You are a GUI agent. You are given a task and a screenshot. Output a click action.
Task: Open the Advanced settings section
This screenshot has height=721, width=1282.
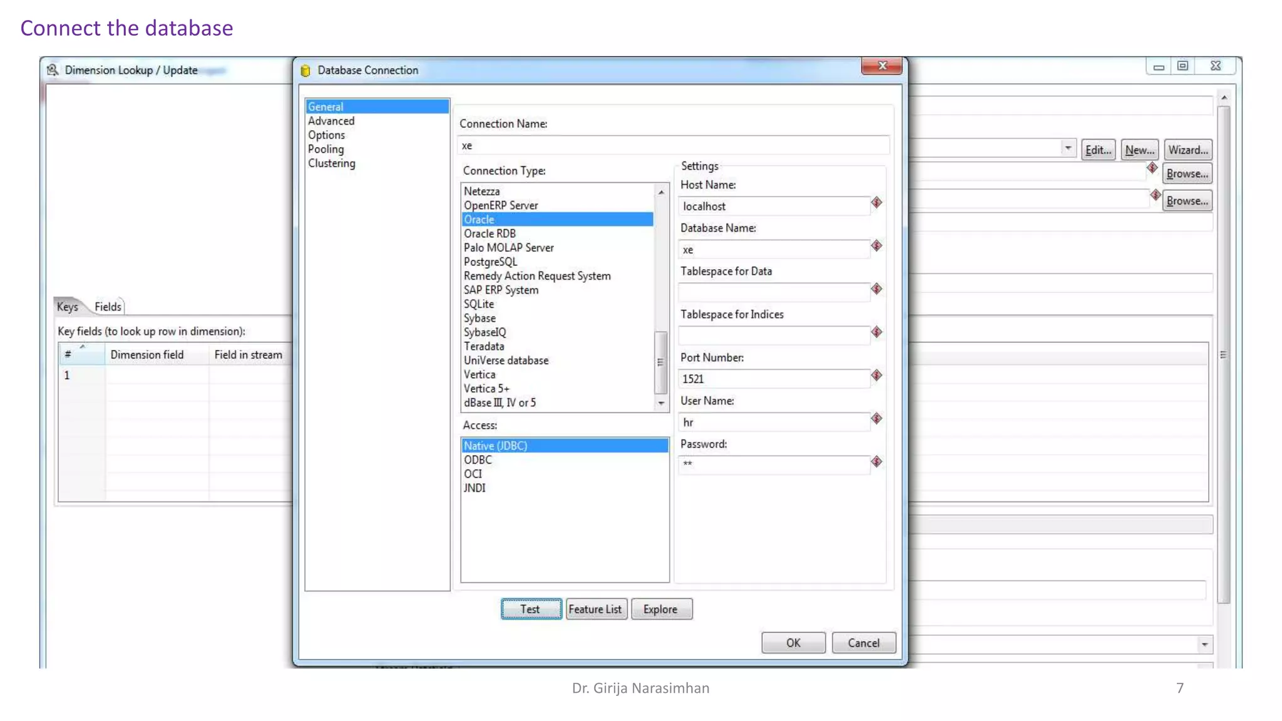tap(331, 121)
